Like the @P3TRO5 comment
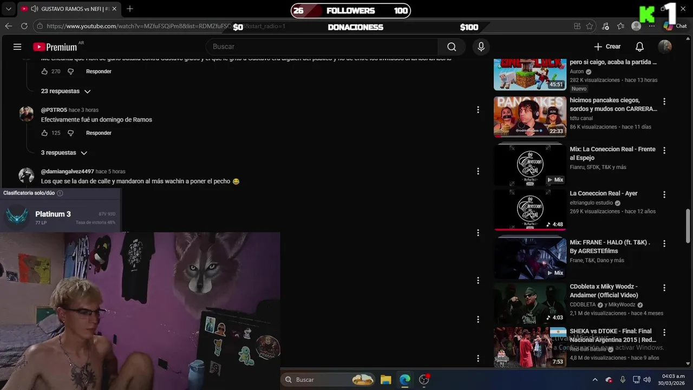The height and width of the screenshot is (390, 693). (45, 133)
